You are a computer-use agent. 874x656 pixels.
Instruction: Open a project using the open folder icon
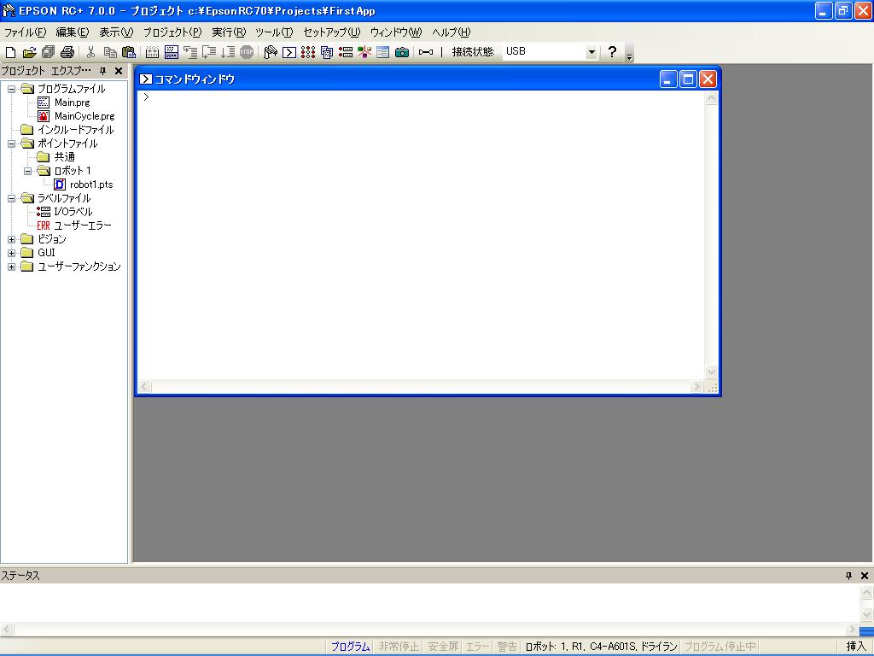(30, 52)
